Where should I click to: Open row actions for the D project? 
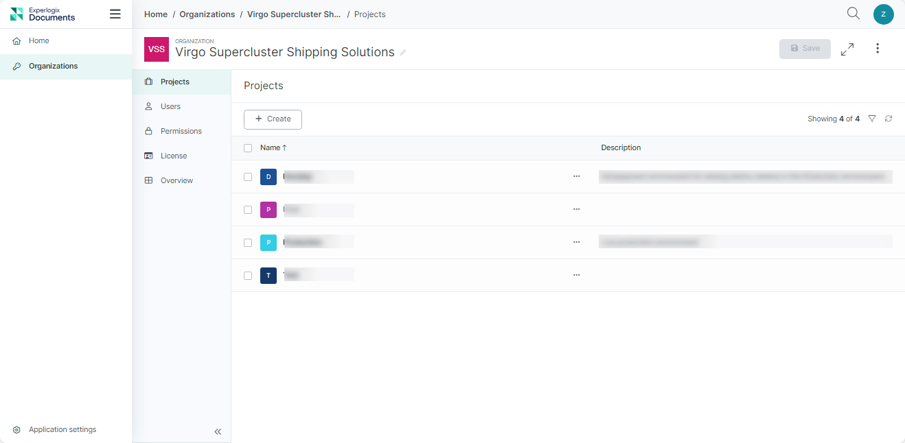click(x=576, y=176)
